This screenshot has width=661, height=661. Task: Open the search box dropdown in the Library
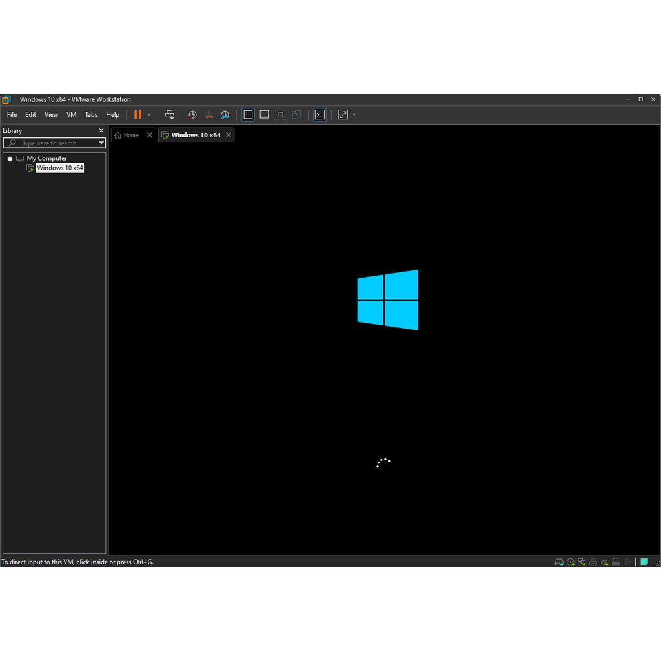coord(101,143)
